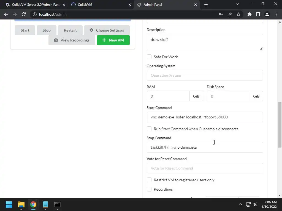Open the Chrome profile avatar
Screen dimensions: 282x211
click(x=267, y=14)
